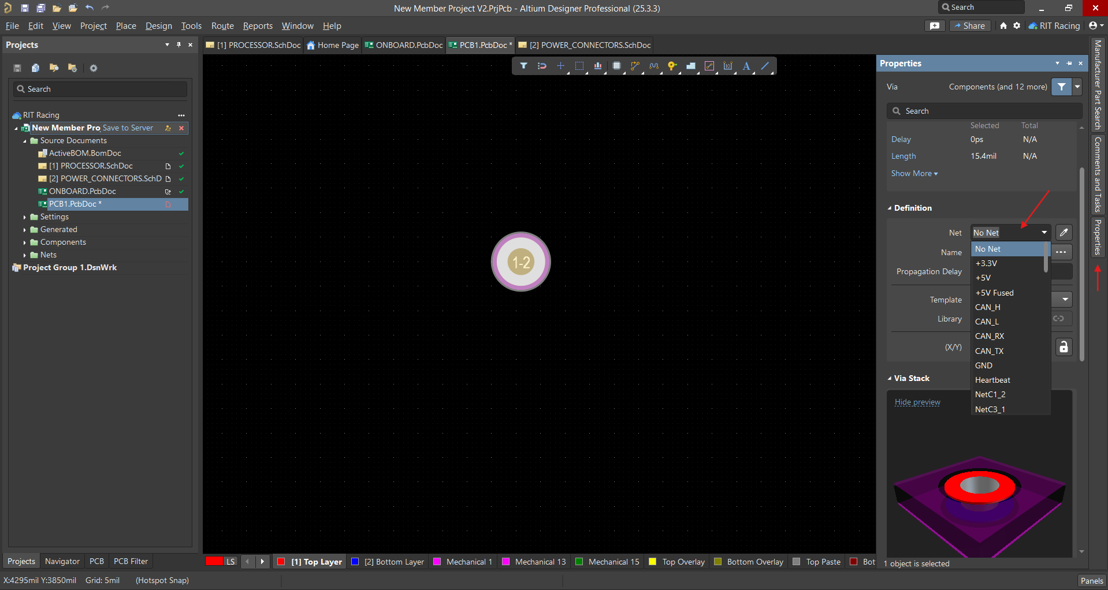Select the Place Polygon Pour icon

(x=691, y=66)
